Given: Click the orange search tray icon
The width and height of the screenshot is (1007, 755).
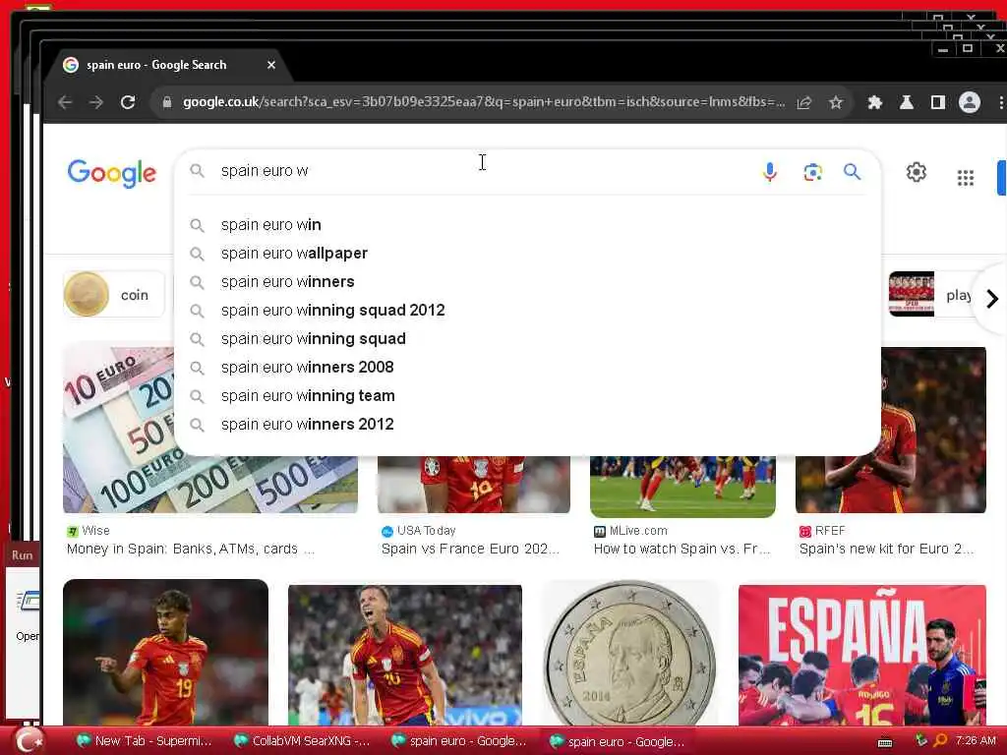Looking at the screenshot, I should tap(940, 741).
